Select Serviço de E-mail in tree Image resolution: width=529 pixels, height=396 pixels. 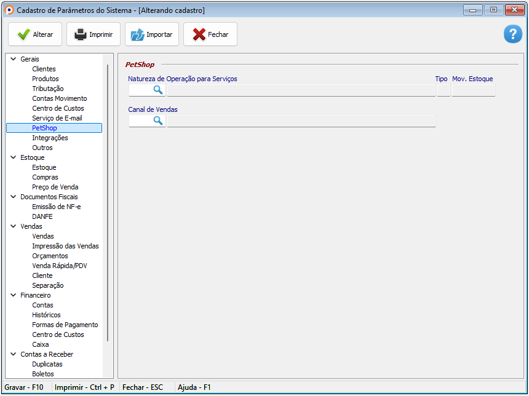(x=57, y=118)
